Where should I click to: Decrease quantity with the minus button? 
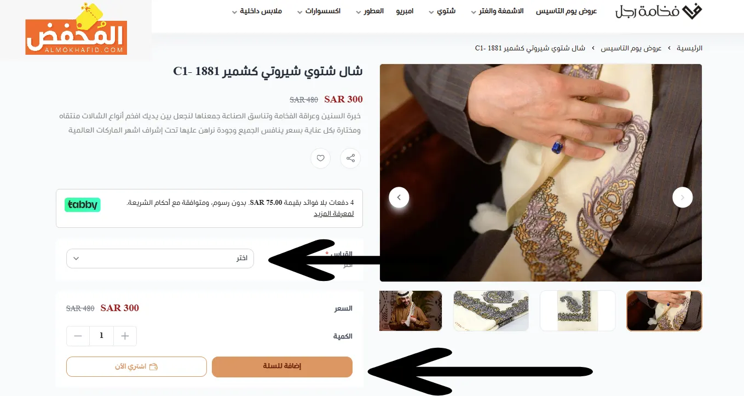pos(78,336)
